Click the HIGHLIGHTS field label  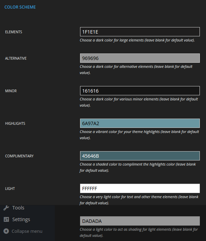[x=15, y=123]
